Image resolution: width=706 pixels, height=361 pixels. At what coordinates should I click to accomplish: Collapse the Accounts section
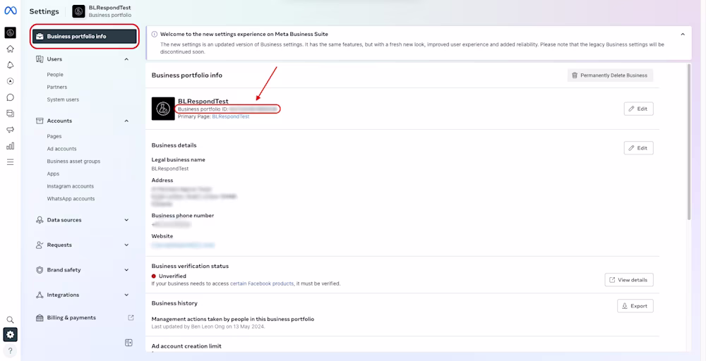pyautogui.click(x=126, y=121)
